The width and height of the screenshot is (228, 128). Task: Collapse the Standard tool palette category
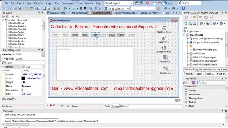coord(185,86)
